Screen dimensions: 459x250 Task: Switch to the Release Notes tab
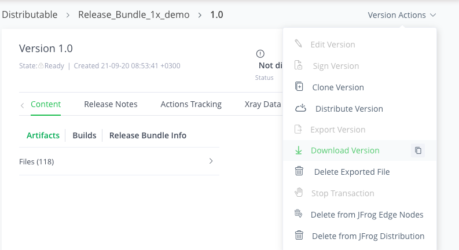click(111, 104)
